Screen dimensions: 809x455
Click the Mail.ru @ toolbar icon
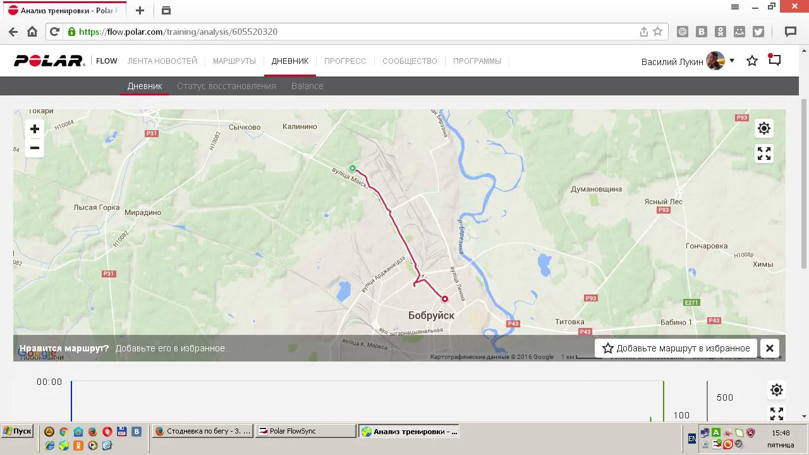pos(683,32)
